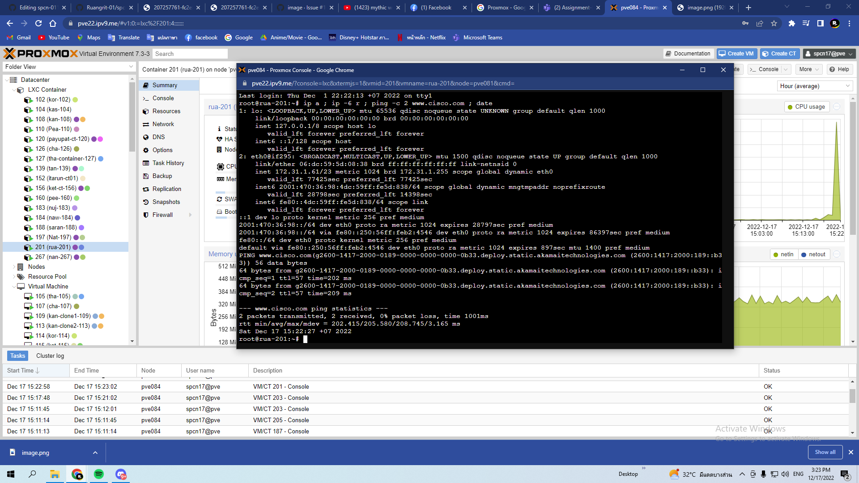Image resolution: width=859 pixels, height=483 pixels.
Task: Open Spotify from the Windows taskbar
Action: tap(99, 474)
